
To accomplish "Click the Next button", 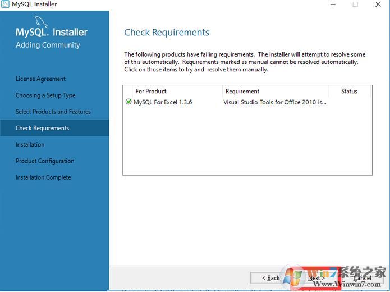I will pyautogui.click(x=316, y=278).
